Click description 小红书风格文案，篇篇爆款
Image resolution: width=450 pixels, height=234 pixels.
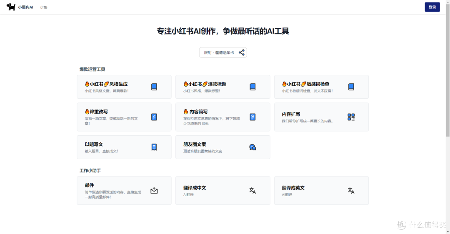click(x=107, y=91)
